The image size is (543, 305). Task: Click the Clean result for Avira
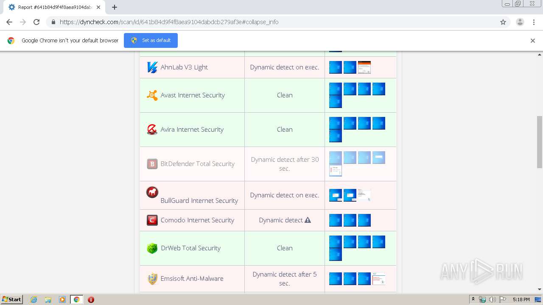tap(285, 130)
